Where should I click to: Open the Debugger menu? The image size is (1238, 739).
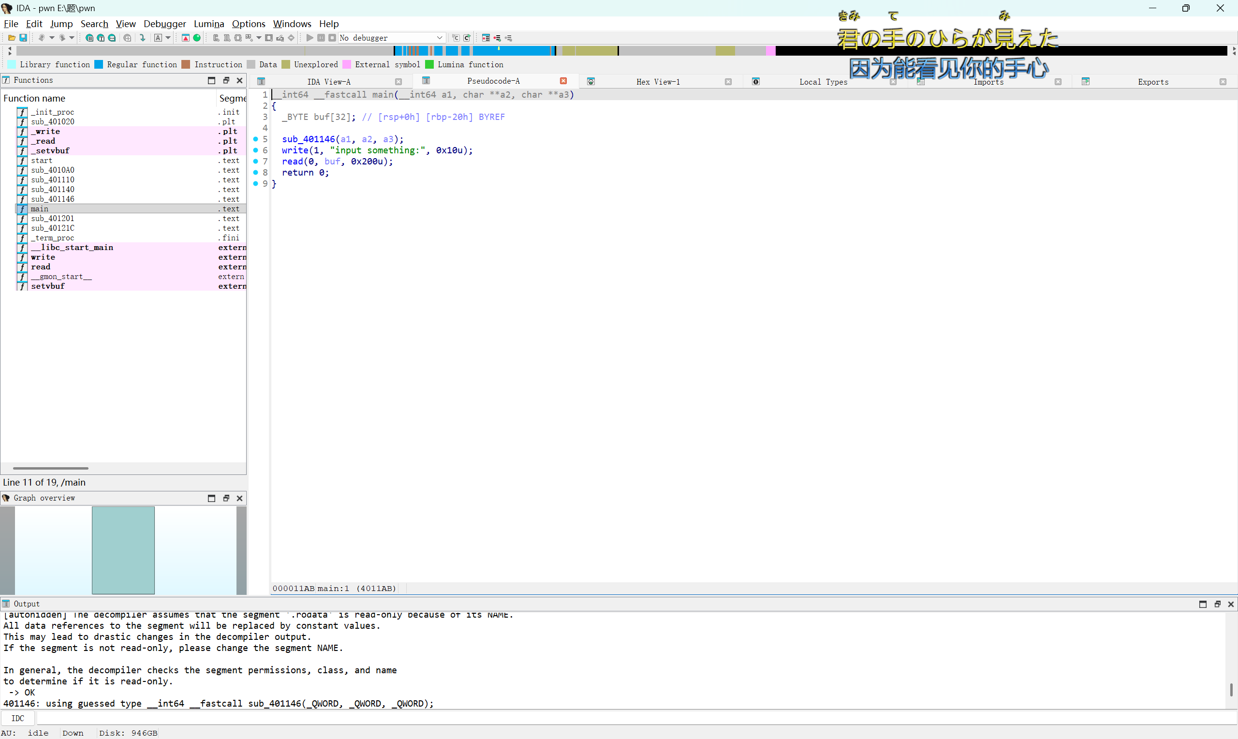(x=164, y=24)
